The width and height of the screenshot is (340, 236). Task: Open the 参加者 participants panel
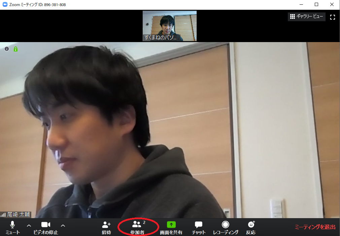point(137,228)
